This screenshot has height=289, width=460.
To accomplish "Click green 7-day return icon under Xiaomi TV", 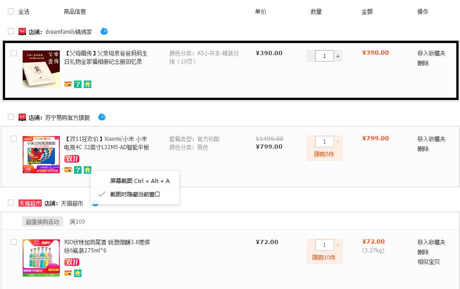I will click(x=77, y=170).
